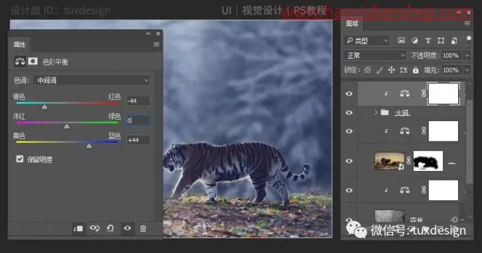Open the 不透明度 opacity slider arrow

pos(467,55)
